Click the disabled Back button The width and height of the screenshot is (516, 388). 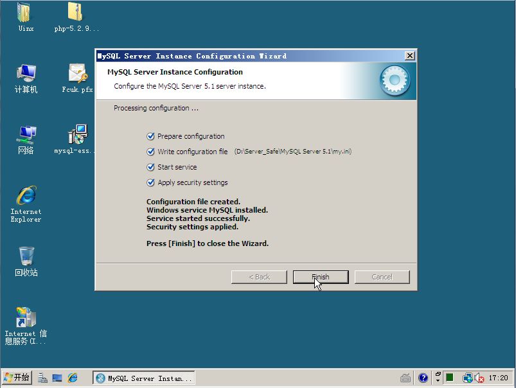pyautogui.click(x=259, y=277)
